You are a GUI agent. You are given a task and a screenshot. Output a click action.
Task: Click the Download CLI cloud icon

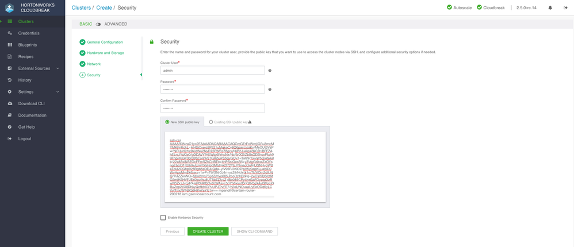point(10,103)
